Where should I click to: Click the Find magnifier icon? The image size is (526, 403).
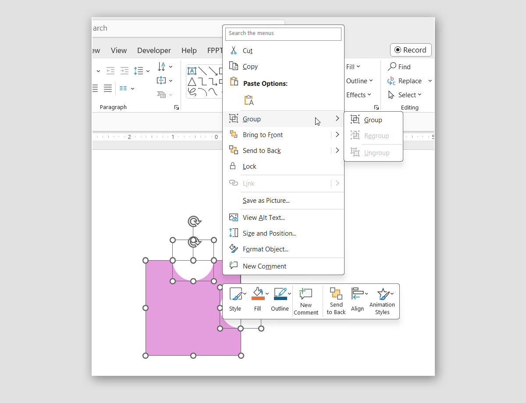(x=392, y=67)
